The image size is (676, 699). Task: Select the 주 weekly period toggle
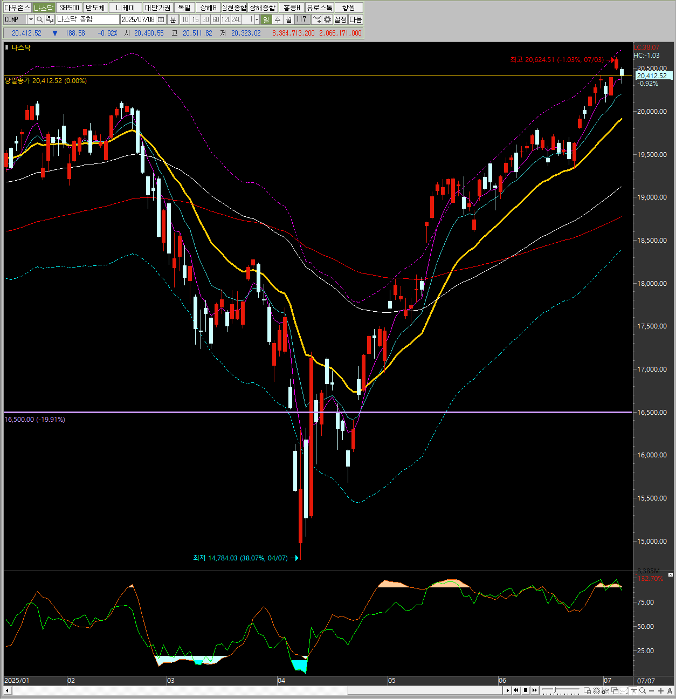click(x=278, y=19)
